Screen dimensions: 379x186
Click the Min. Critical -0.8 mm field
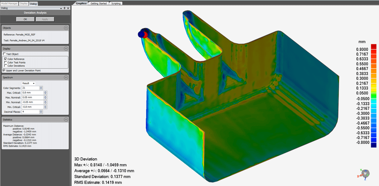33,107
